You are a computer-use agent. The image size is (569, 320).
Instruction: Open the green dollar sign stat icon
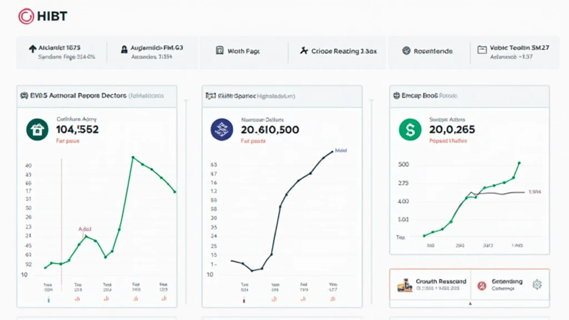pyautogui.click(x=410, y=128)
